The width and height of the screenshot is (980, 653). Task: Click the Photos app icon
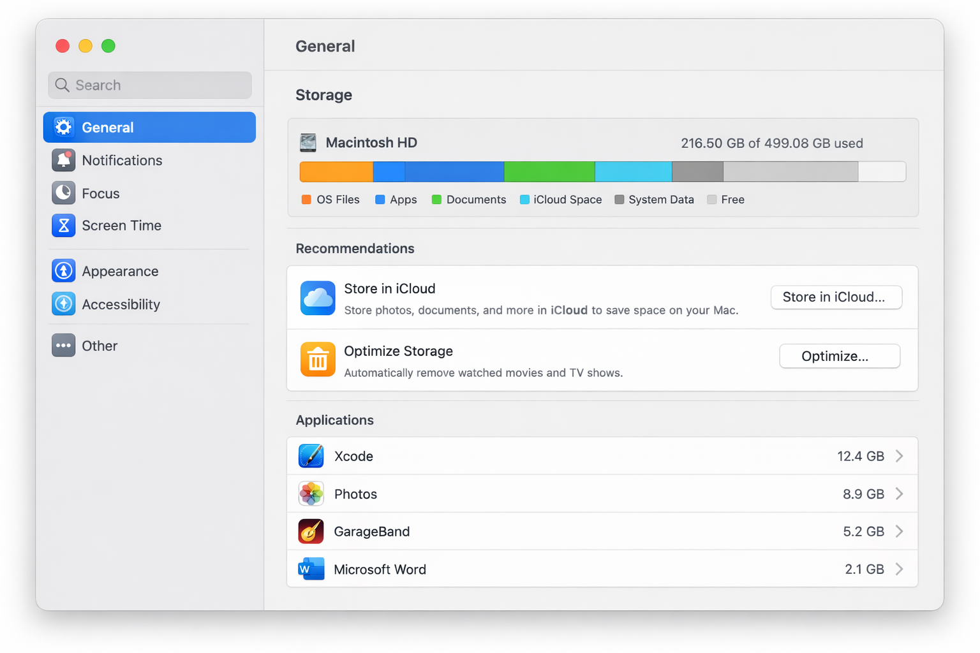(311, 494)
